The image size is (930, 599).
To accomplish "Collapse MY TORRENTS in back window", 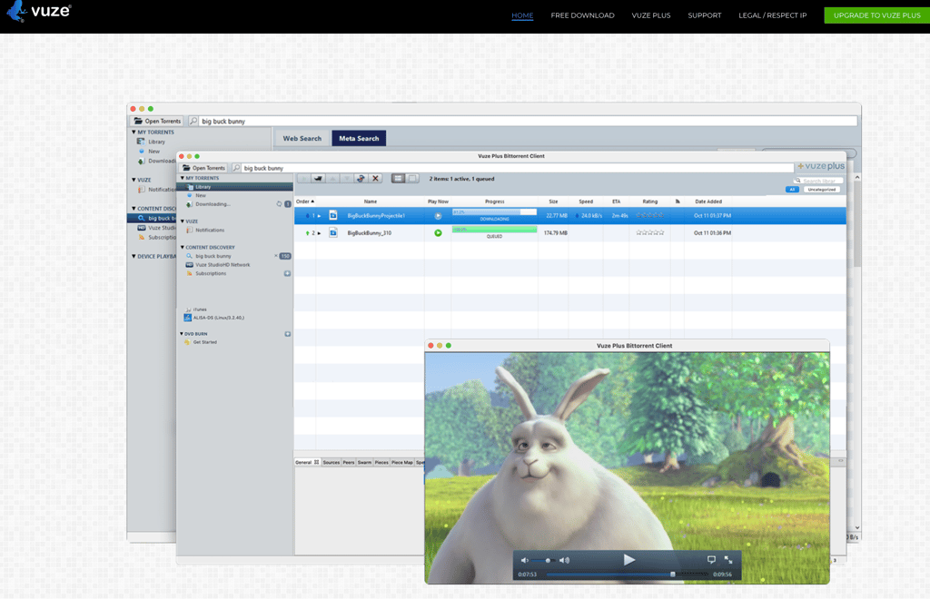I will [x=134, y=133].
